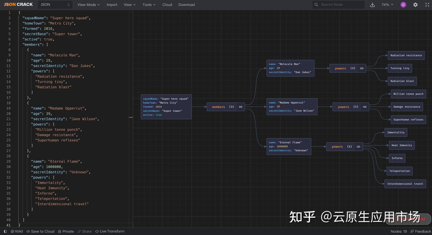
Task: Open the Tools menu
Action: tap(149, 5)
